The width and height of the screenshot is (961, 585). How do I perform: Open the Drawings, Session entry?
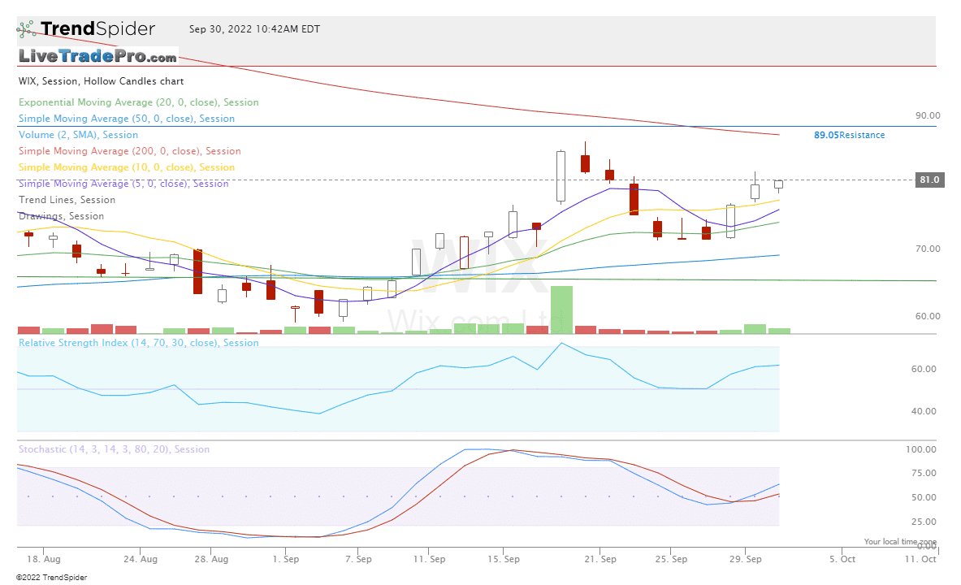(x=61, y=216)
